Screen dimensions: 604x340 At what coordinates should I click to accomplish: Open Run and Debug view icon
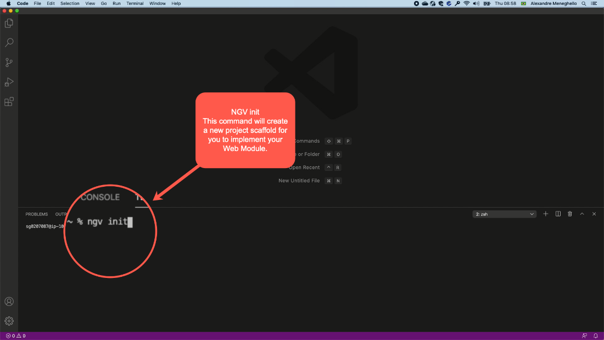9,82
